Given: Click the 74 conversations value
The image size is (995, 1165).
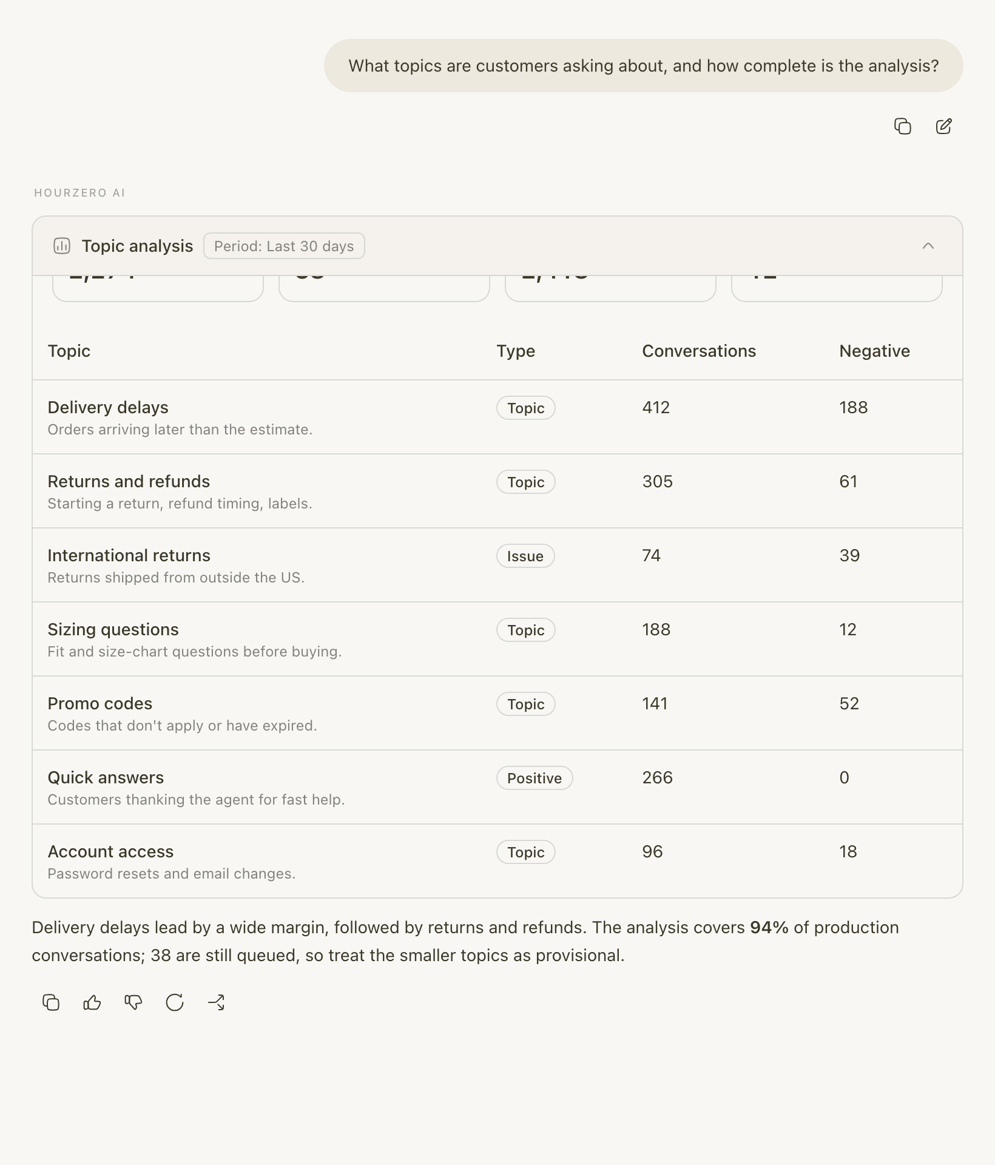Looking at the screenshot, I should [652, 556].
